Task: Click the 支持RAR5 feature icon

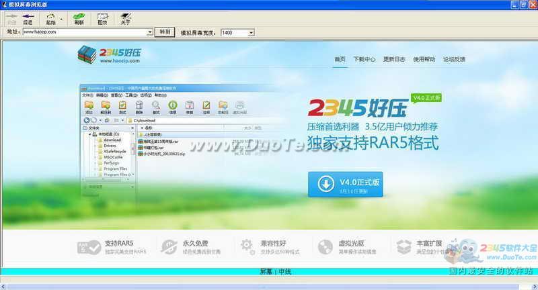Action: point(89,247)
